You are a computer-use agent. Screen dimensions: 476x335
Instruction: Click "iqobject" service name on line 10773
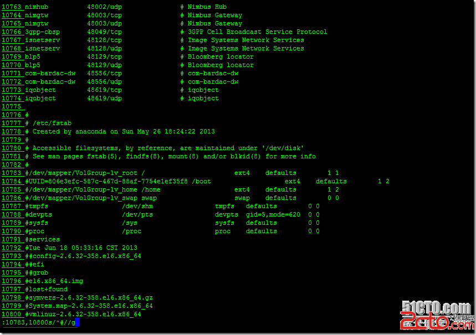coord(40,90)
